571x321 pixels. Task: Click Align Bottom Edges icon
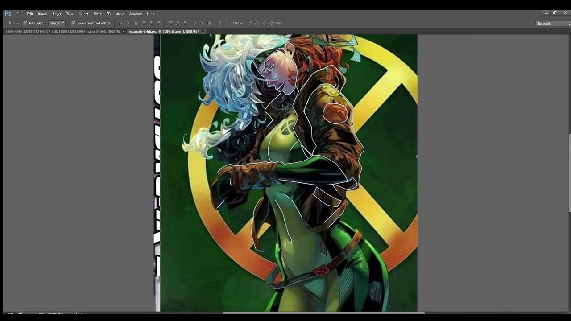coord(135,23)
